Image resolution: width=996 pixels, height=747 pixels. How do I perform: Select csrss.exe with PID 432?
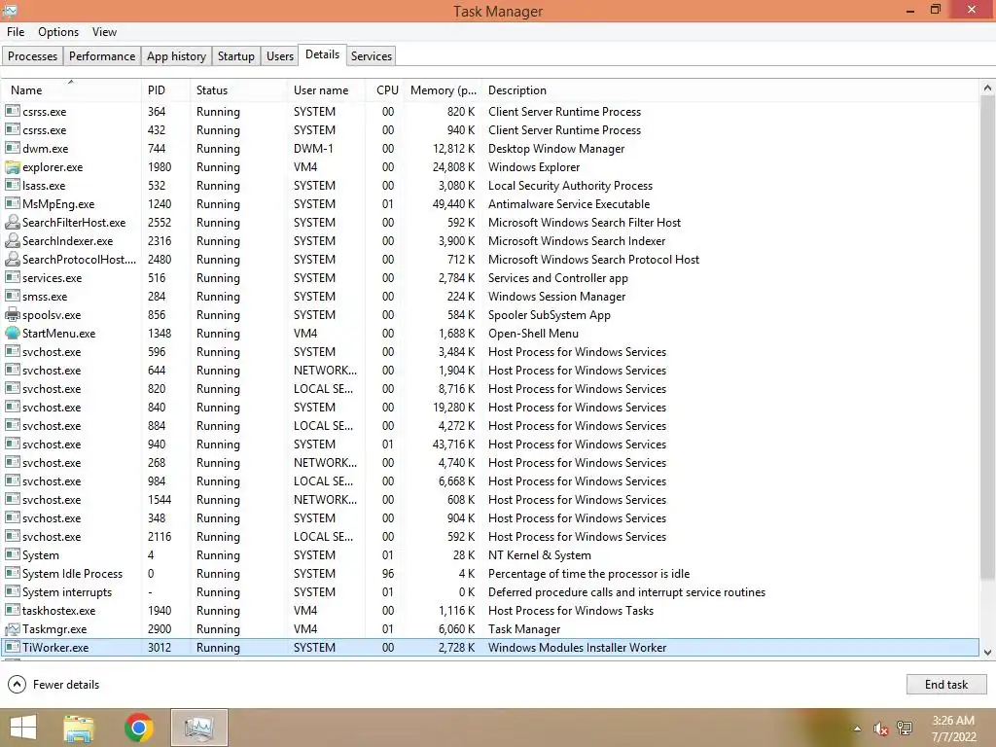490,129
